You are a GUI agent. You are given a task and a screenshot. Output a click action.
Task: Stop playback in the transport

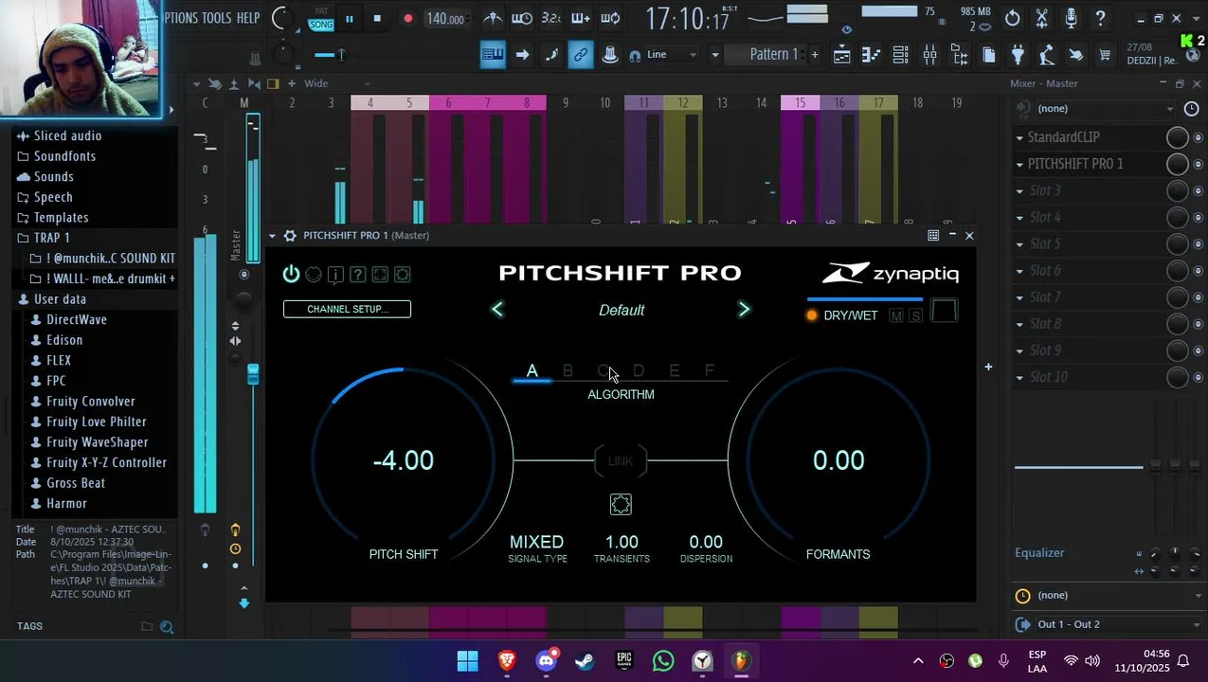377,19
